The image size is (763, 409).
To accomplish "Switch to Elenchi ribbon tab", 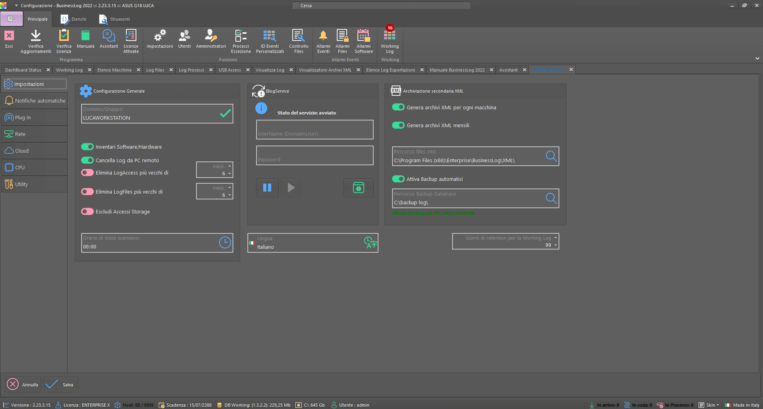I will [74, 19].
